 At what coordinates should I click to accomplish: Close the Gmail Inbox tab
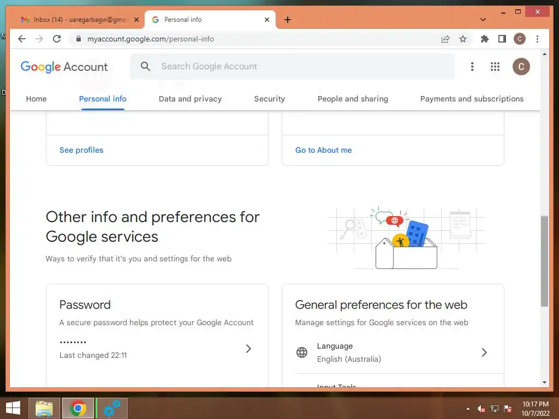(136, 20)
